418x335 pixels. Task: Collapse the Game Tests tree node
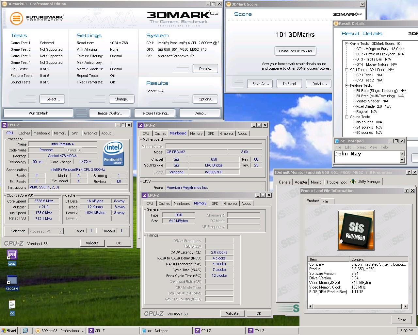(346, 44)
